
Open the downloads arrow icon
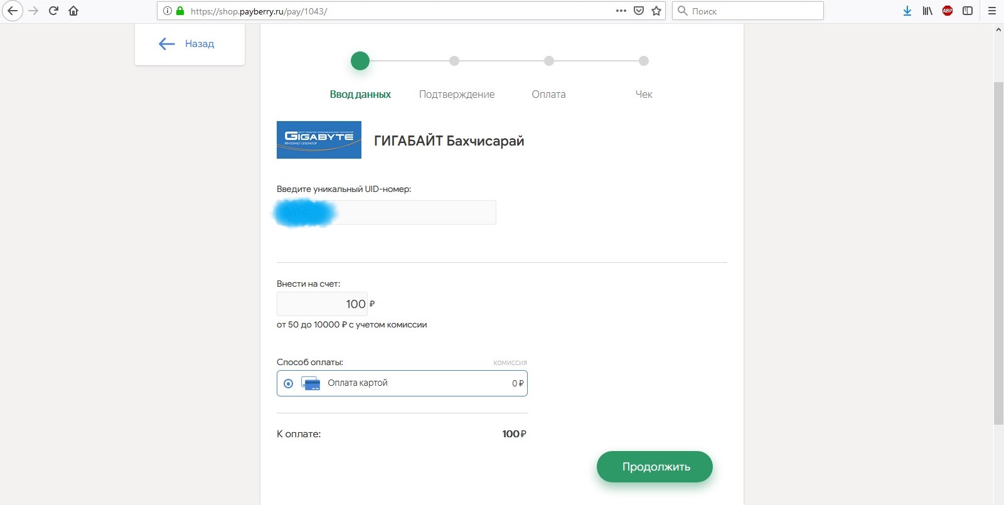point(907,11)
